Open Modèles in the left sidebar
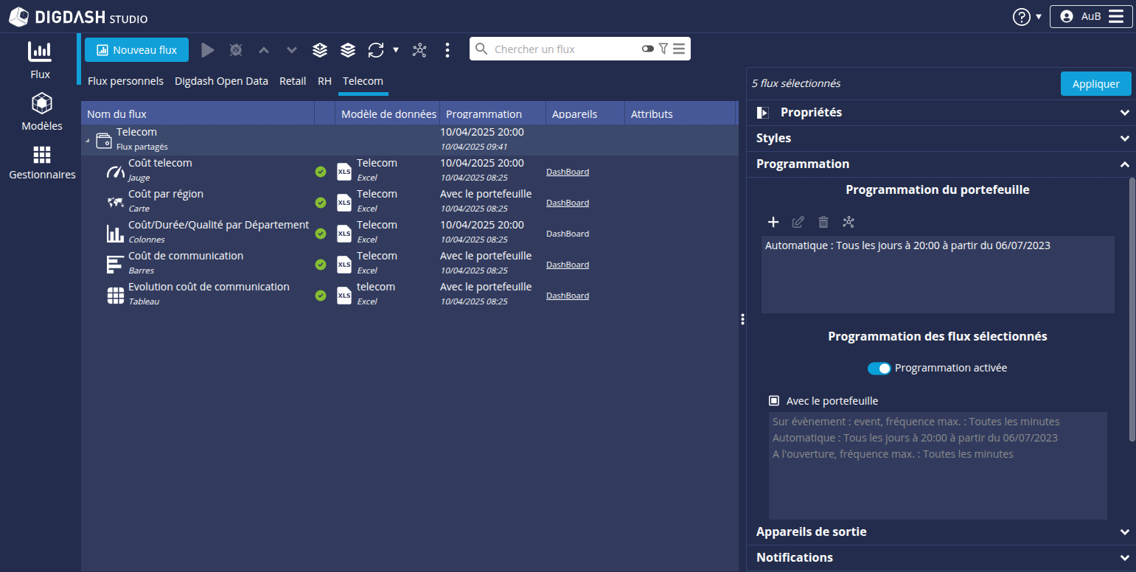This screenshot has width=1136, height=572. coord(42,112)
